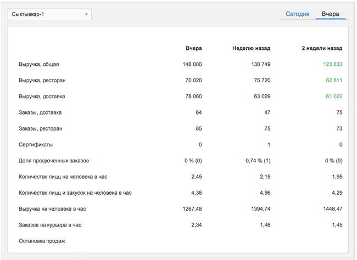Click the green value 123 833
This screenshot has height=260, width=357.
point(333,64)
